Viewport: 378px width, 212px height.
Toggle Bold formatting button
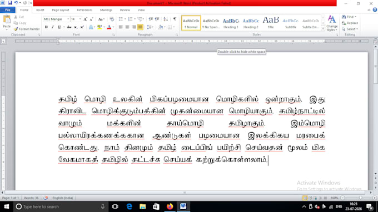tap(46, 27)
